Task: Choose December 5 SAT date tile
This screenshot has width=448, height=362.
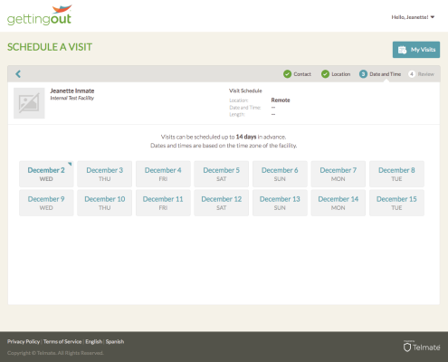Action: click(222, 174)
